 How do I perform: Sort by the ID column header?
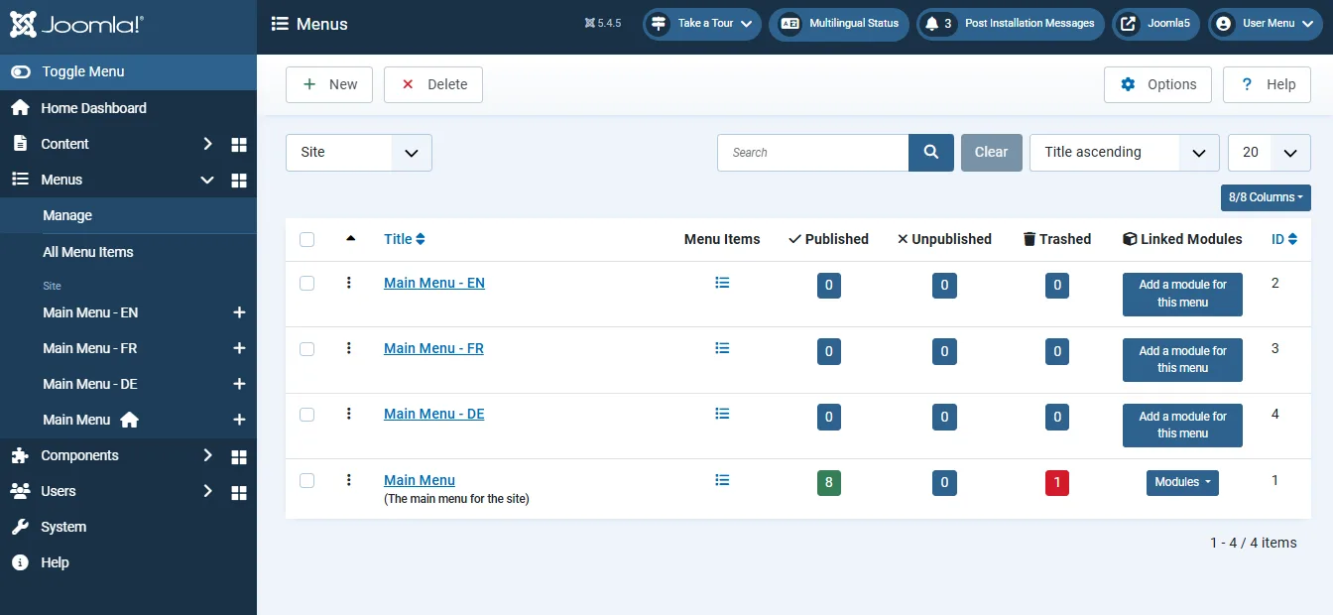point(1283,239)
